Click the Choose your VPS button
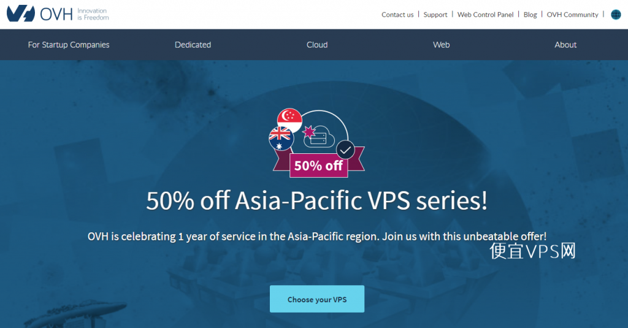The width and height of the screenshot is (628, 328). tap(317, 299)
